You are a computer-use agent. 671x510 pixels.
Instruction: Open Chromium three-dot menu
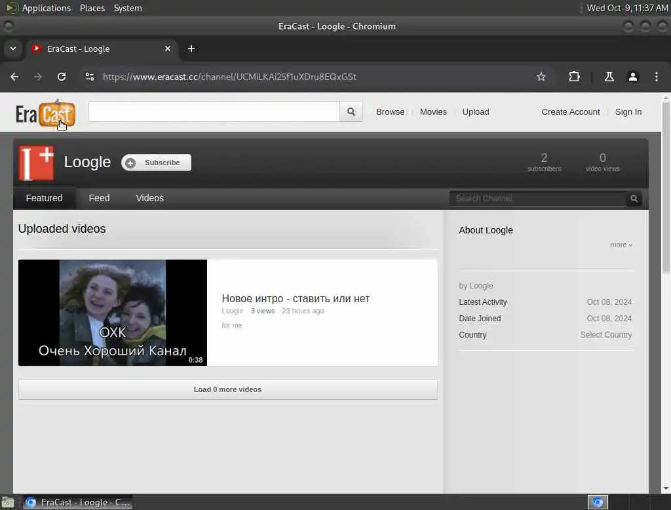(657, 77)
